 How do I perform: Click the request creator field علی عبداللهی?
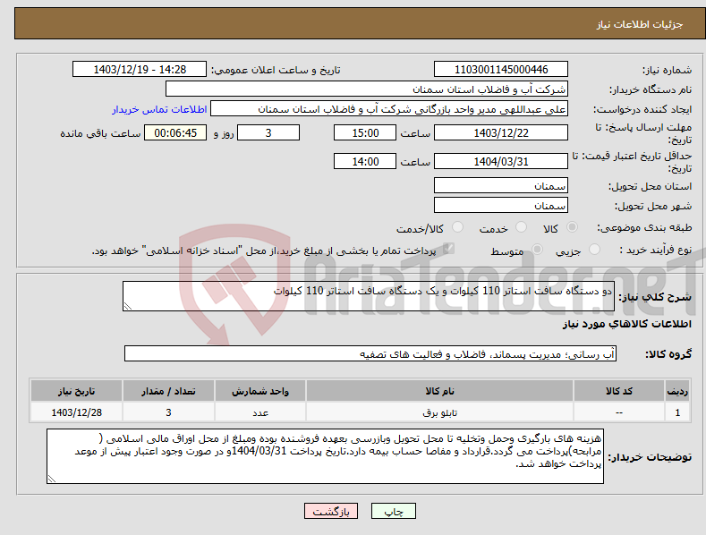(389, 109)
